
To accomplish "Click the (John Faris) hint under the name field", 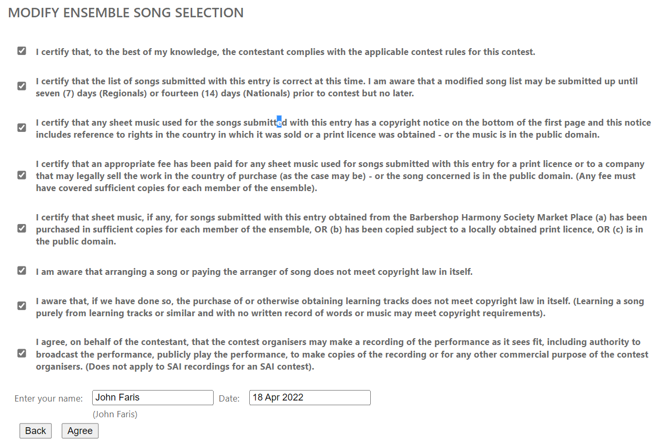I will pyautogui.click(x=115, y=414).
